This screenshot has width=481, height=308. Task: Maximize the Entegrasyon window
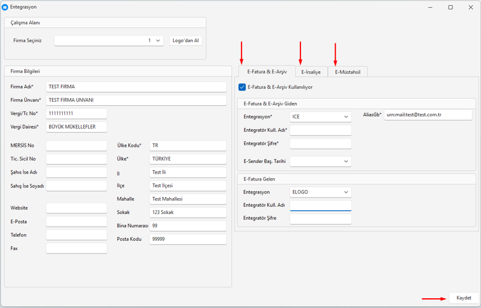pos(450,7)
